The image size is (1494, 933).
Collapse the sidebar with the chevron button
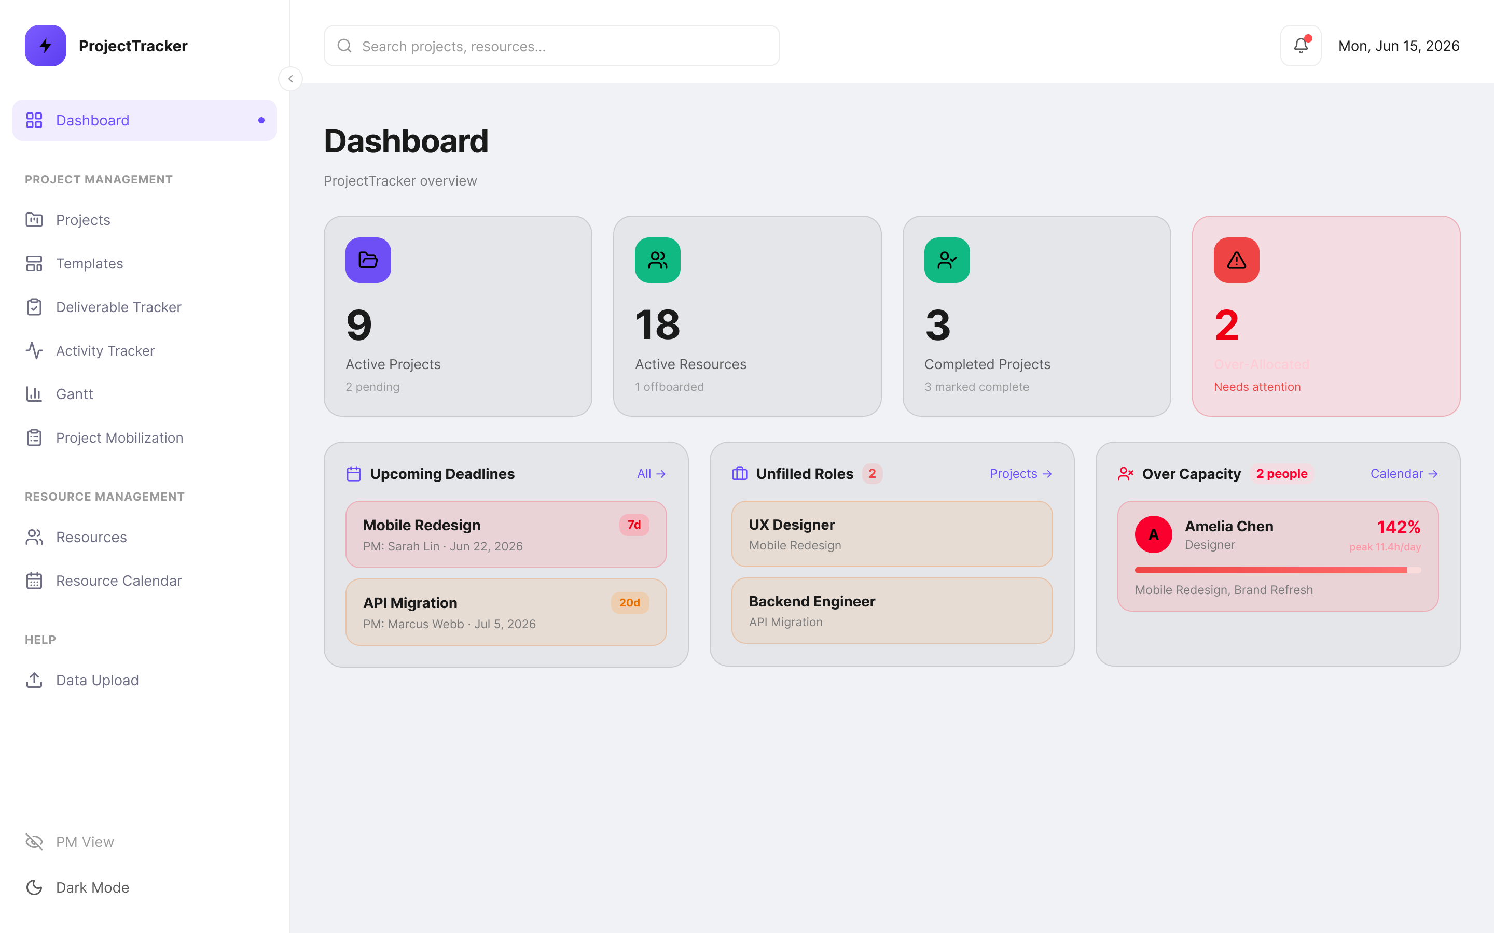(290, 79)
